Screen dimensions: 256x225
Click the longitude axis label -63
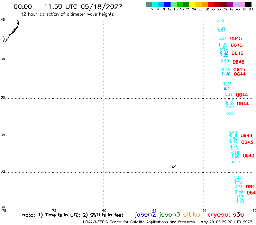point(203,210)
